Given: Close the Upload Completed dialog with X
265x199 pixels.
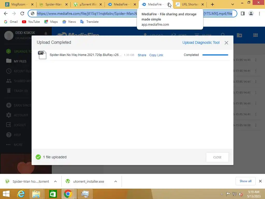Looking at the screenshot, I should coord(226,43).
